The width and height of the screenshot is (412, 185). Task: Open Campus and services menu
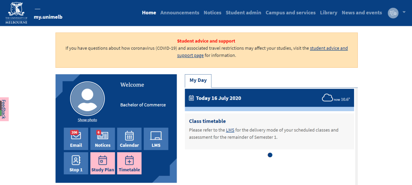pyautogui.click(x=291, y=13)
